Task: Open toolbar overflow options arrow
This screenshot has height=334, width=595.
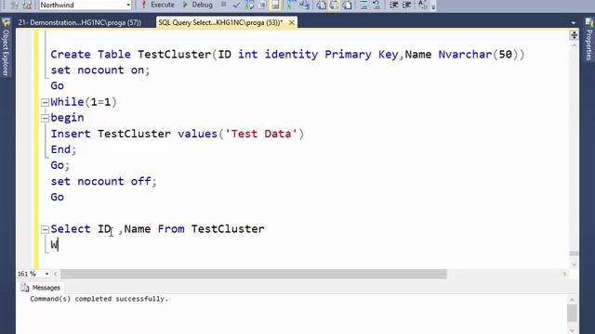Action: point(433,6)
